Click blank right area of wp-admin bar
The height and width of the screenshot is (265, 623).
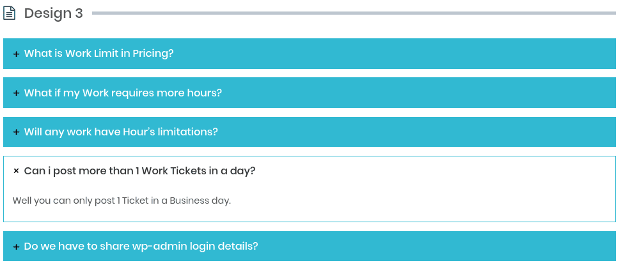point(448,246)
